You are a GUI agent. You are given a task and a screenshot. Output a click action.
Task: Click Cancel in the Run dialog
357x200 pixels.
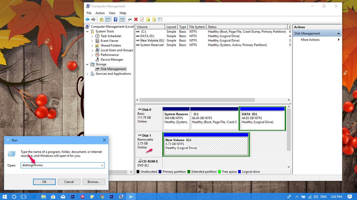pos(69,182)
